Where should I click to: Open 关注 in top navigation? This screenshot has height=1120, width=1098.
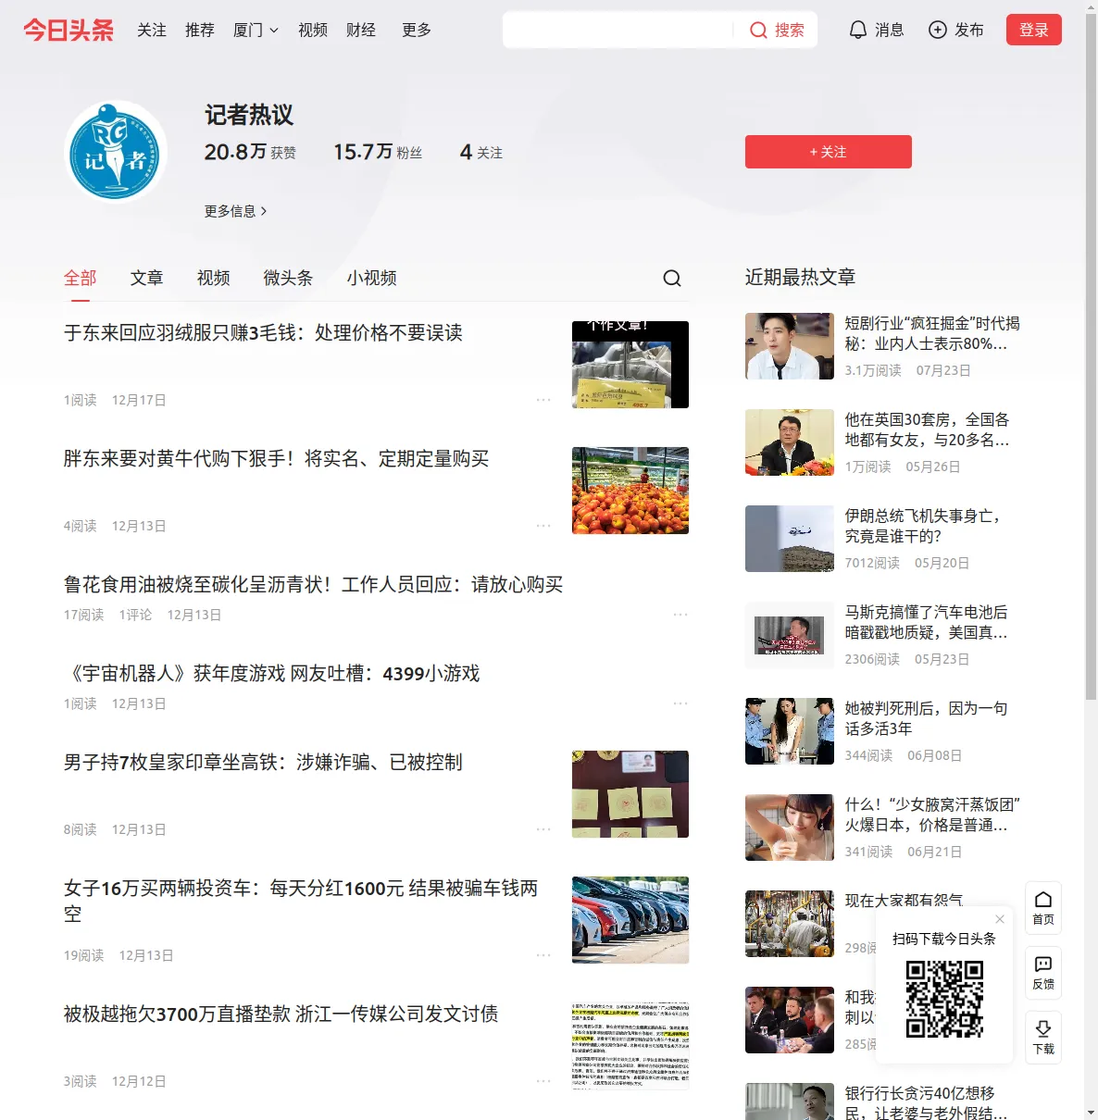point(152,31)
